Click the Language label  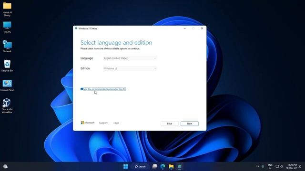click(87, 58)
